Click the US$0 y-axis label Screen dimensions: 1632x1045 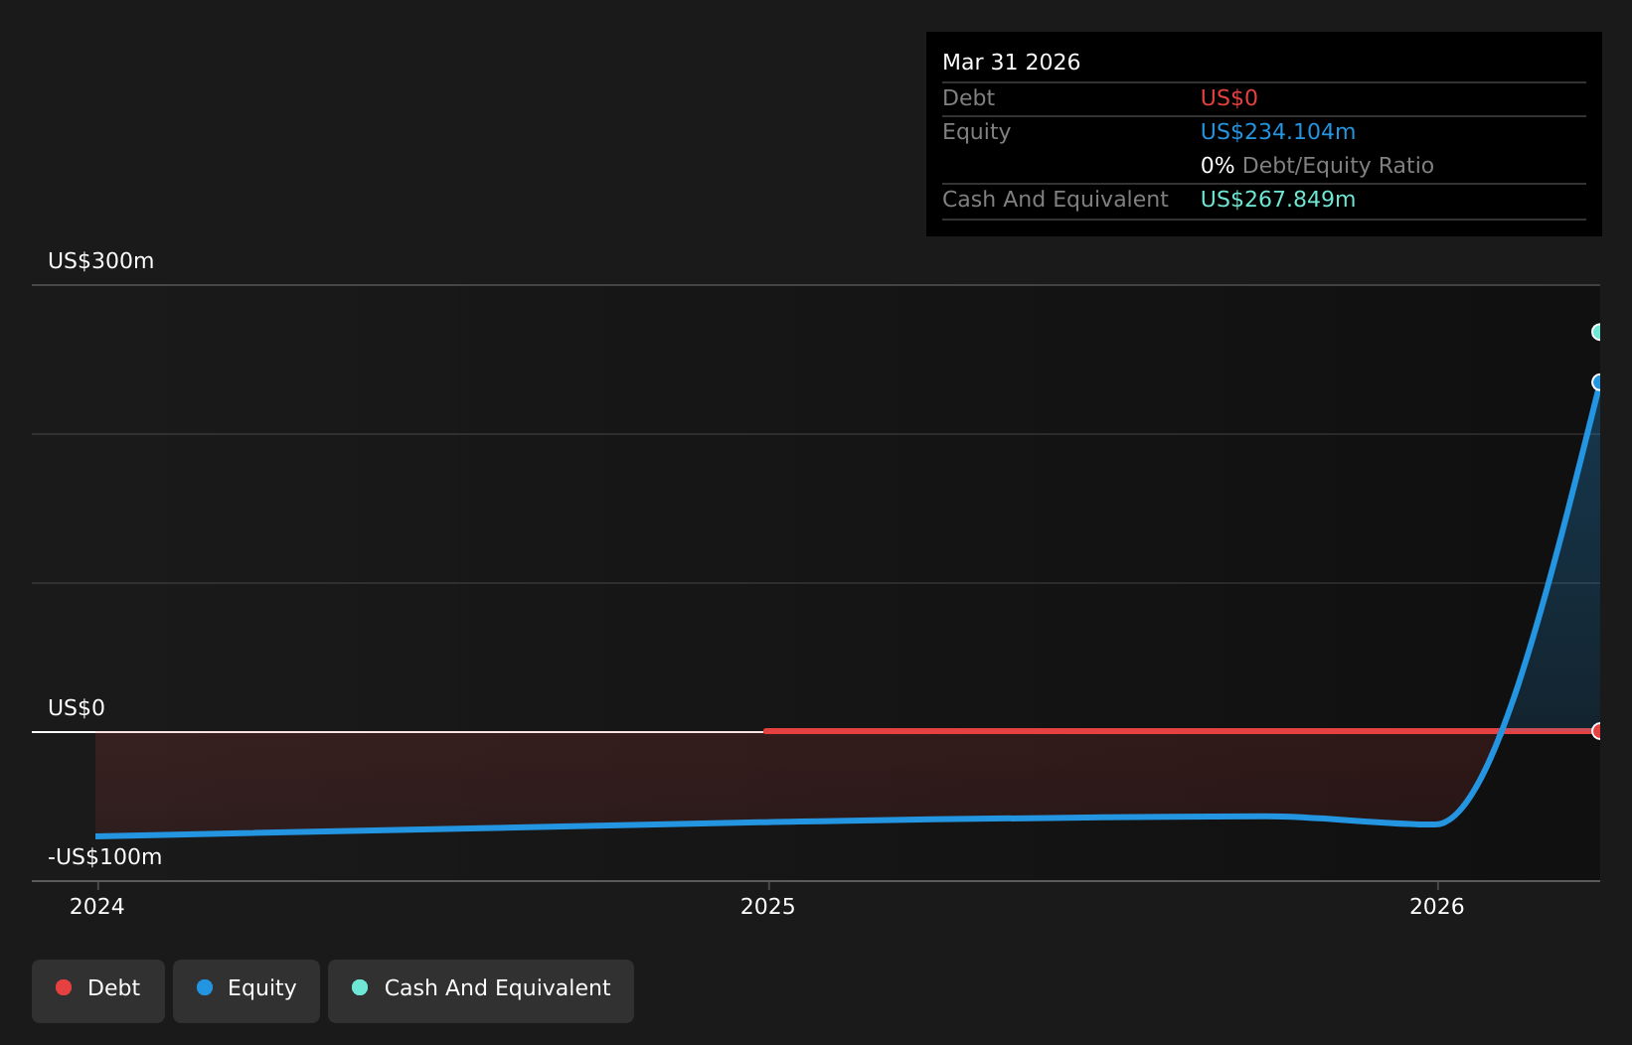tap(77, 708)
